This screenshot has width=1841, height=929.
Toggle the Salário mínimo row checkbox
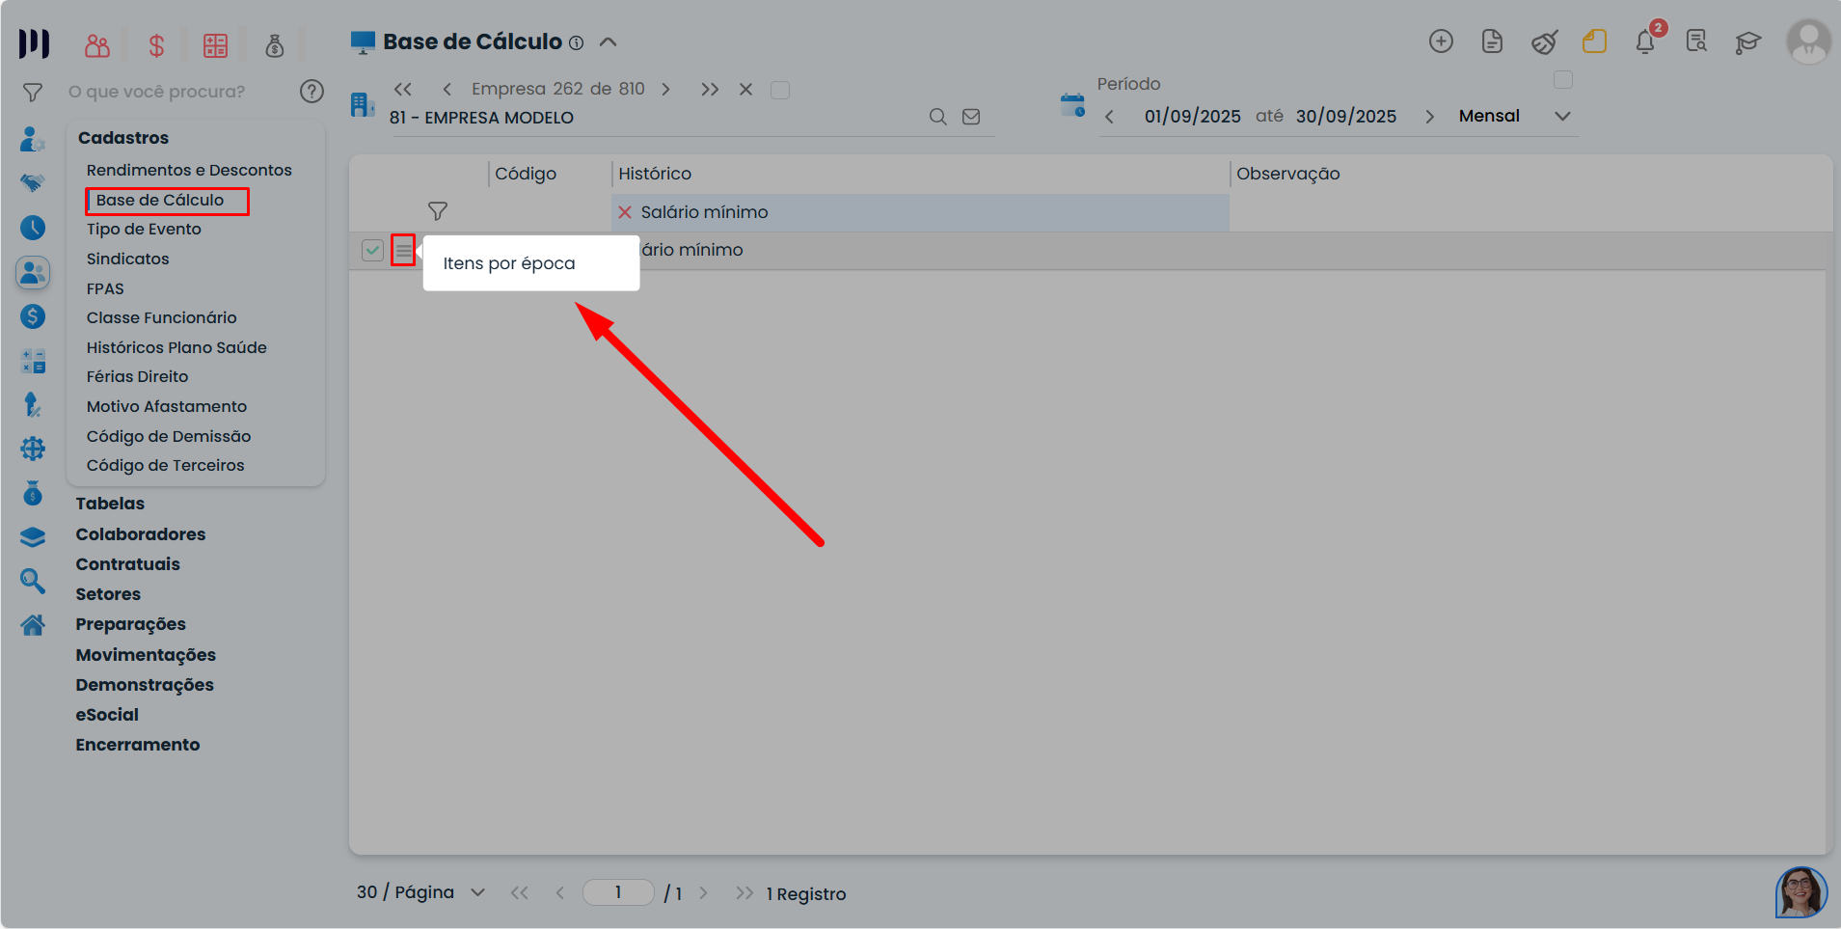pos(372,251)
